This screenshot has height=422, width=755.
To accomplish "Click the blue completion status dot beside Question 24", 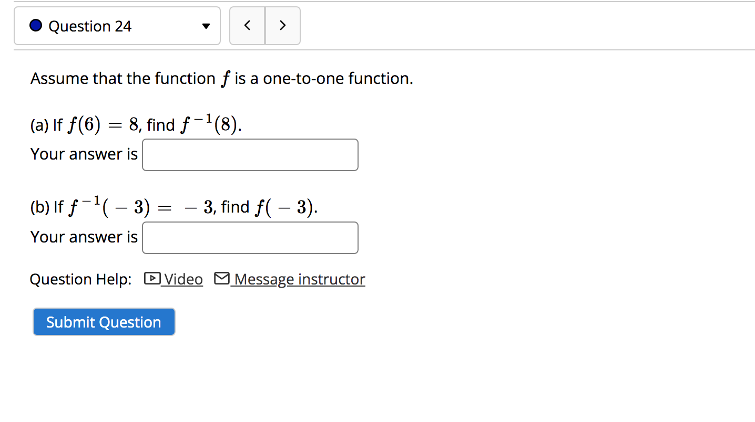I will click(35, 25).
